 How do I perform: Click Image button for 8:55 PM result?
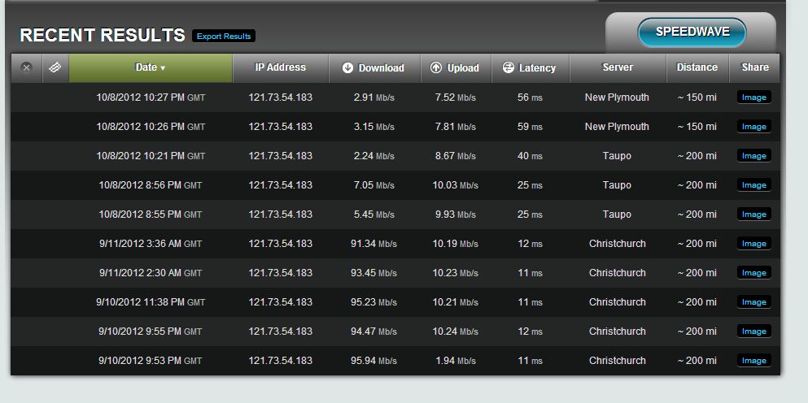click(x=754, y=214)
